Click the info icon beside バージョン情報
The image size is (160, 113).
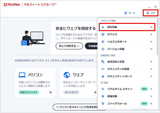(x=103, y=49)
